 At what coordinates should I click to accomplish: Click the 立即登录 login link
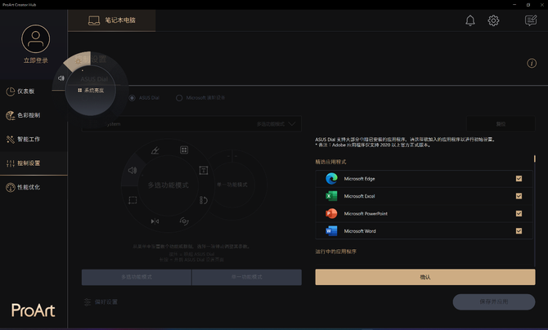point(36,60)
